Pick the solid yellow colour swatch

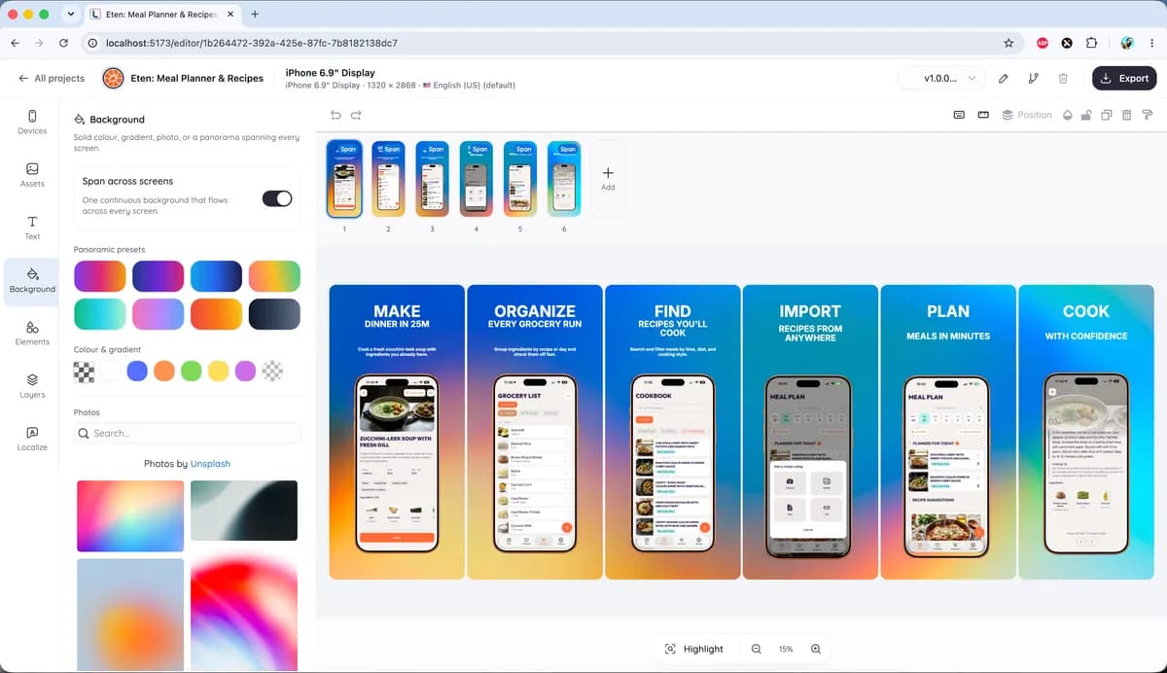click(219, 371)
